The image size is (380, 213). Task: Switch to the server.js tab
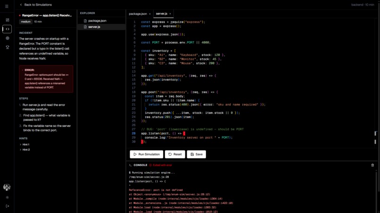[x=162, y=14]
